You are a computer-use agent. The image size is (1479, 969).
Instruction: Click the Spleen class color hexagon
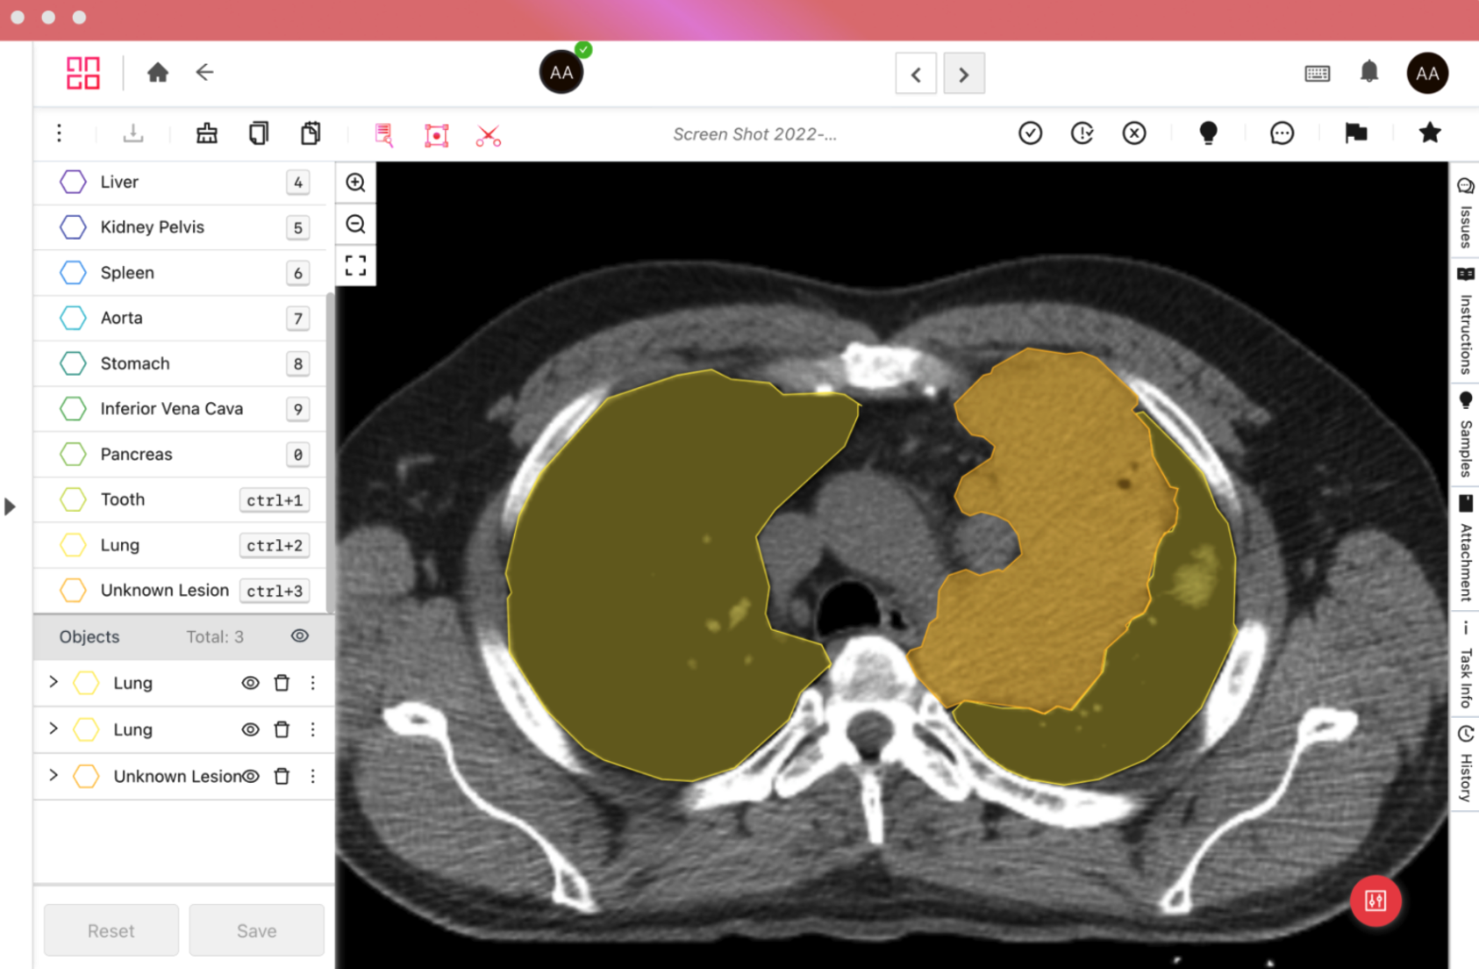click(x=72, y=272)
